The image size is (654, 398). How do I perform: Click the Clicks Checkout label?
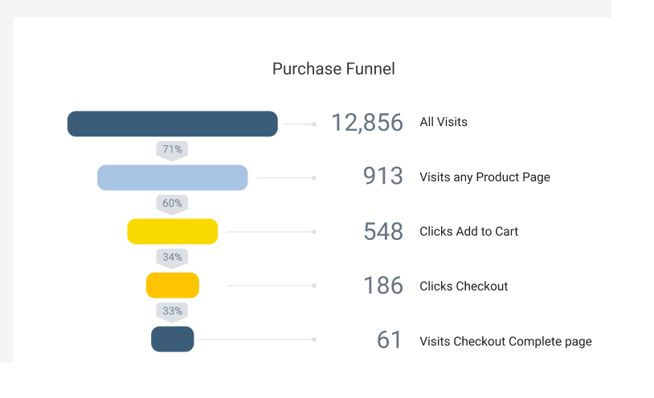tap(464, 286)
